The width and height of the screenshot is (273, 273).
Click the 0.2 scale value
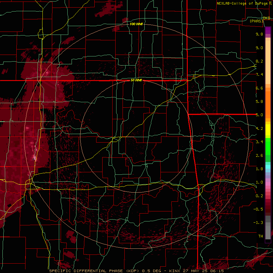259,196
